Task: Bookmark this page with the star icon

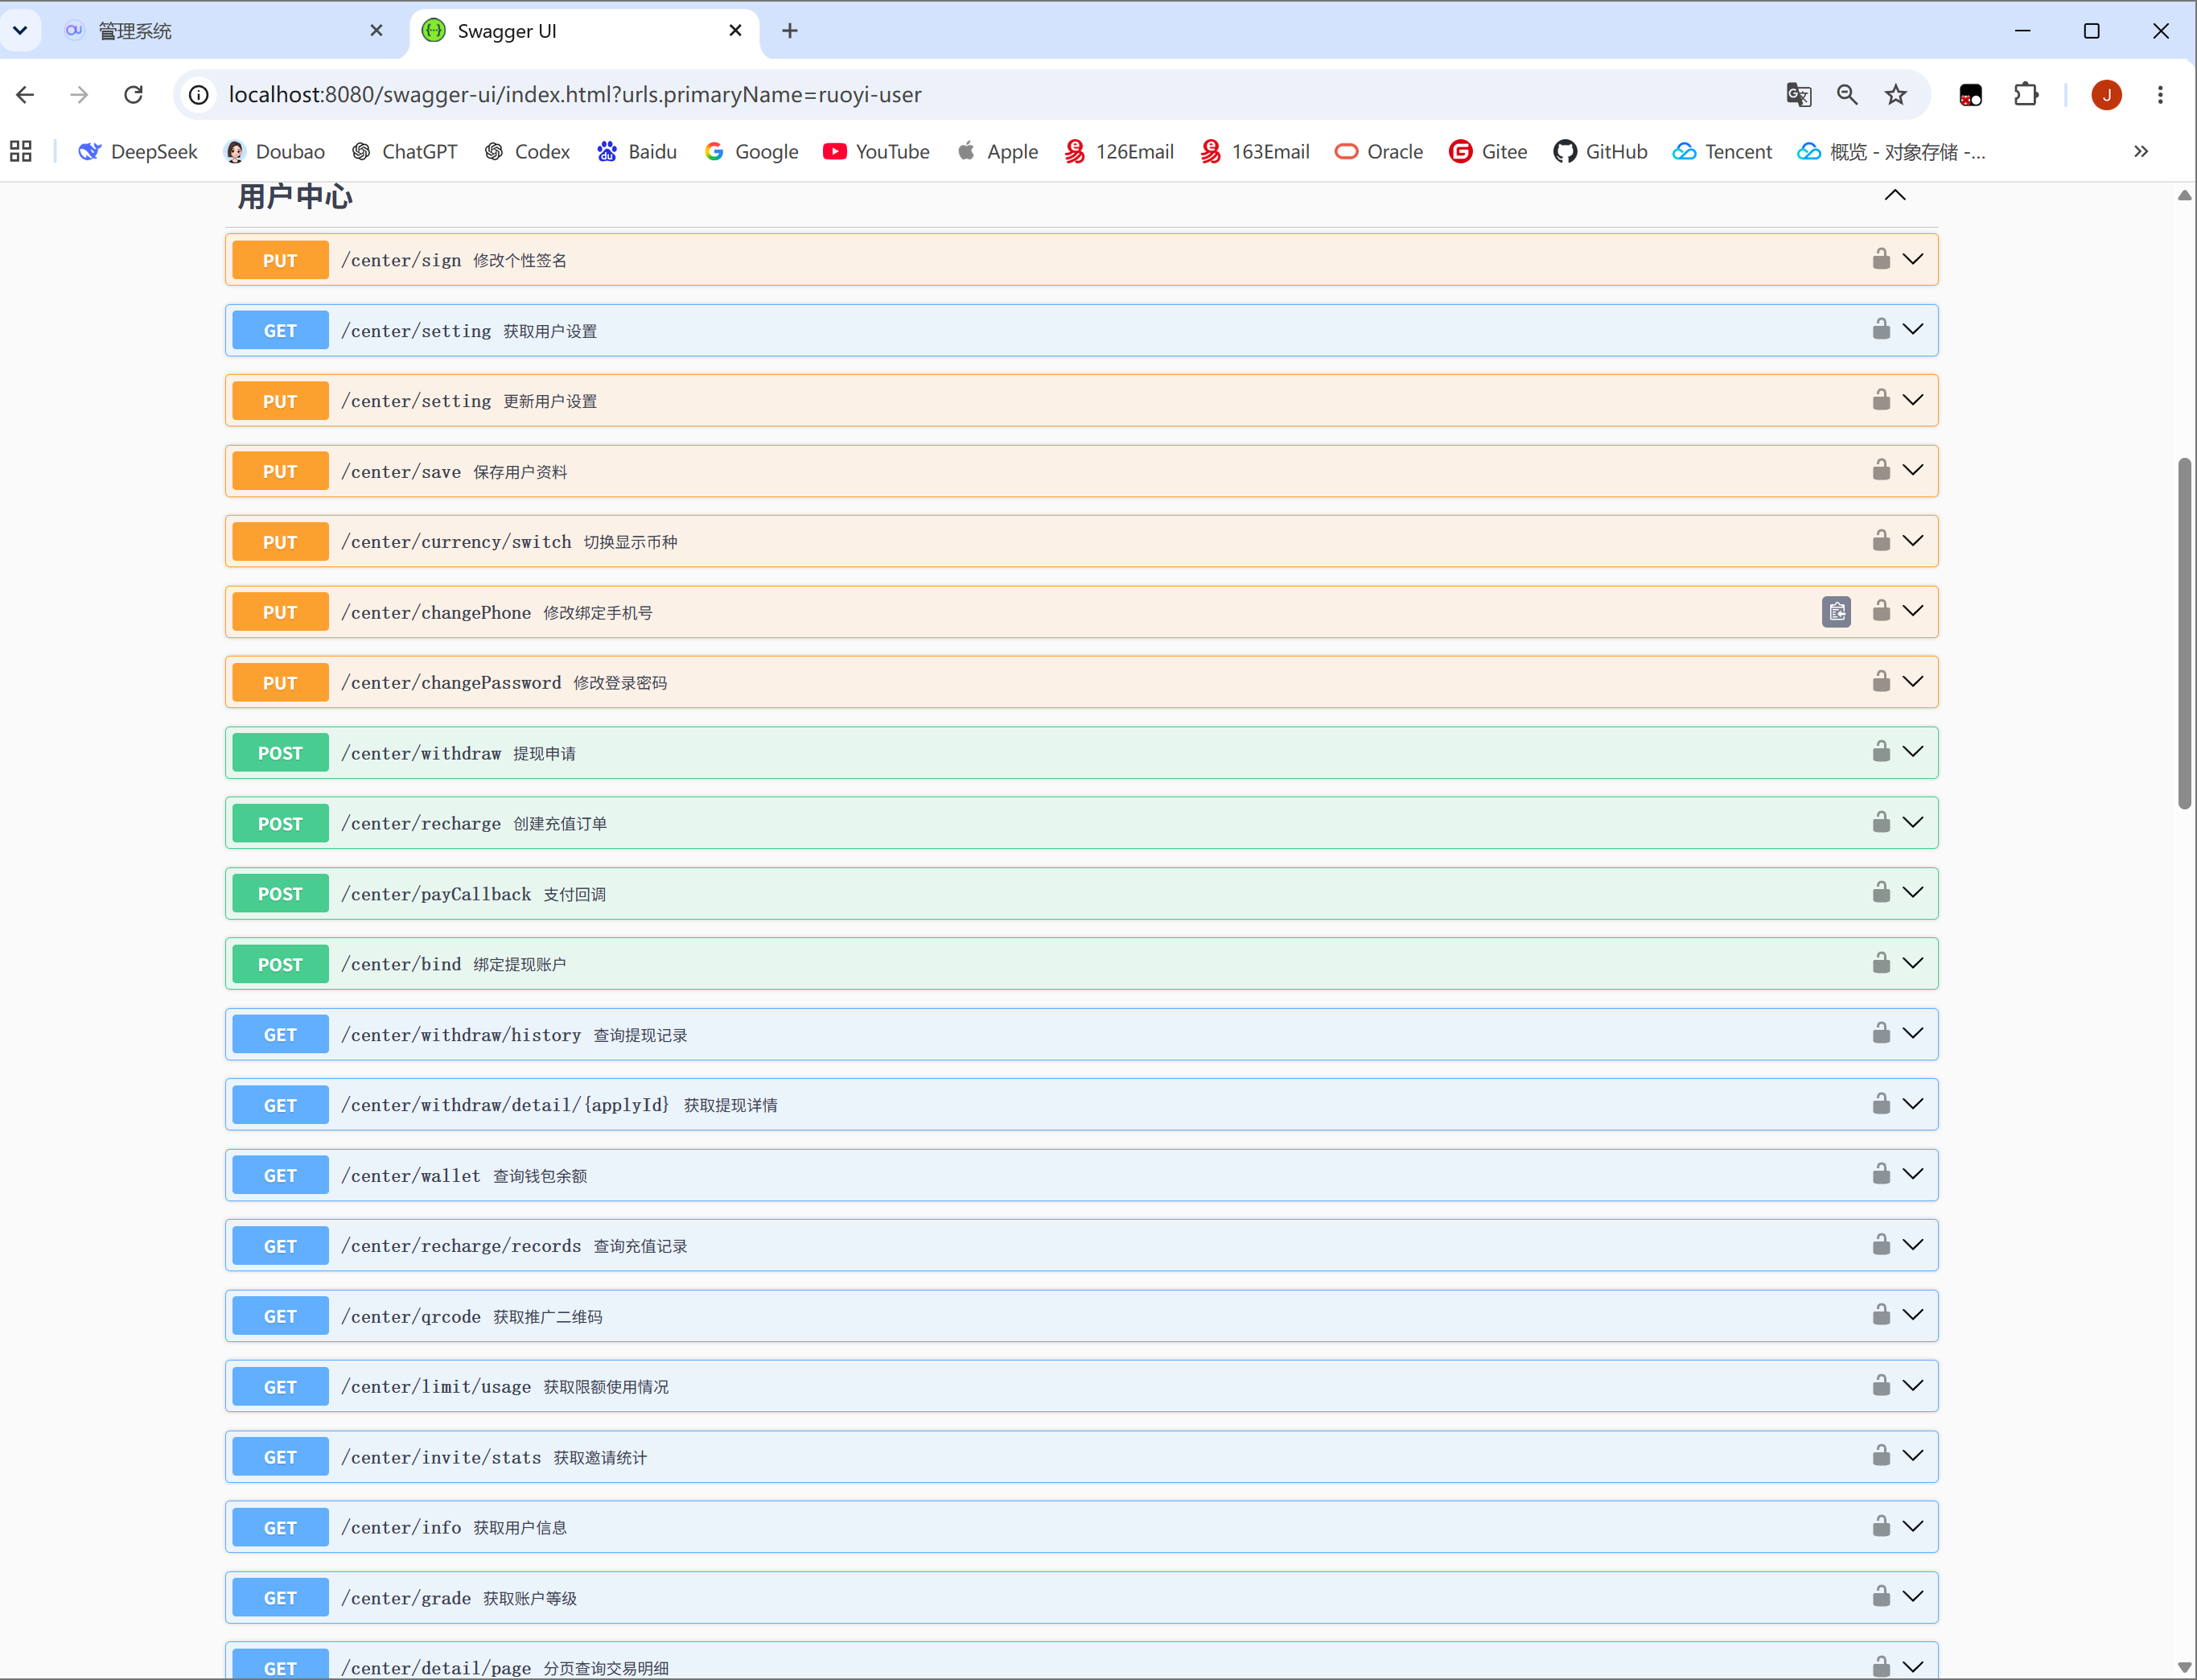Action: point(1895,95)
